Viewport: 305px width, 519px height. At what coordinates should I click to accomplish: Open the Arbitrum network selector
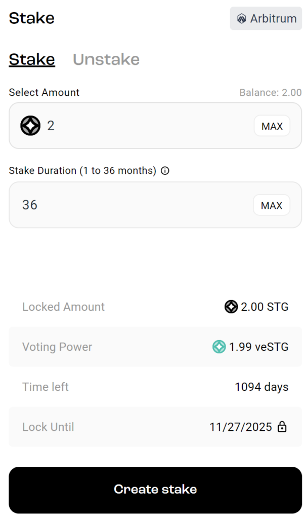[x=266, y=19]
